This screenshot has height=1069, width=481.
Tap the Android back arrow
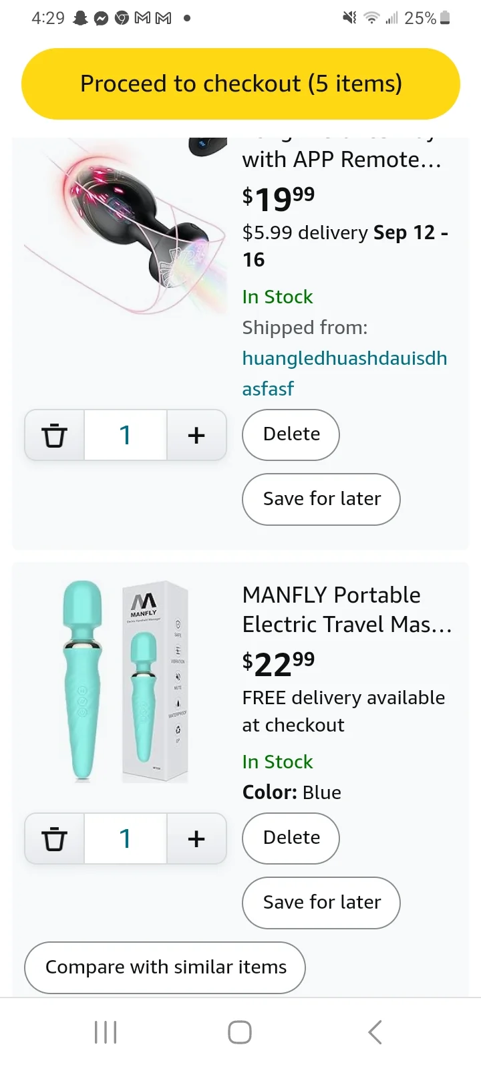pos(375,1032)
